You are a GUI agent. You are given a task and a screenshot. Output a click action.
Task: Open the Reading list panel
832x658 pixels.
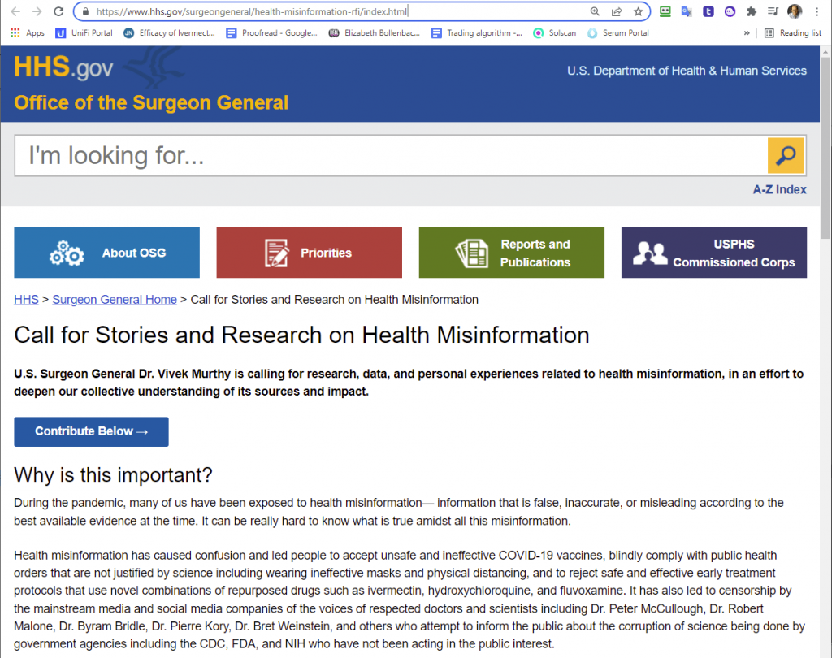[x=793, y=32]
